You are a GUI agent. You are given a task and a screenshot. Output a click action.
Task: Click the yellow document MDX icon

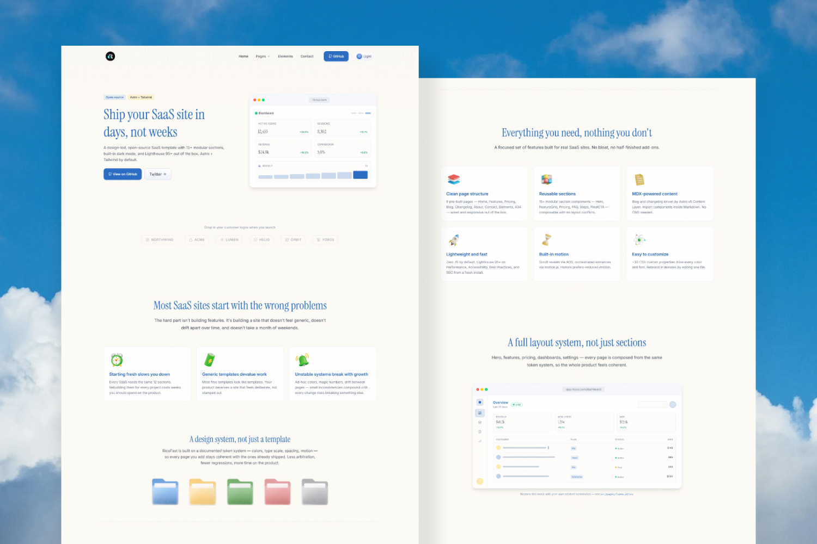click(639, 180)
